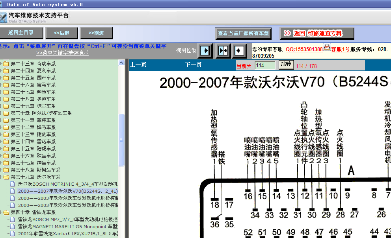Click the 跳转 jump button
Screen dimensions: 391x238
point(286,65)
